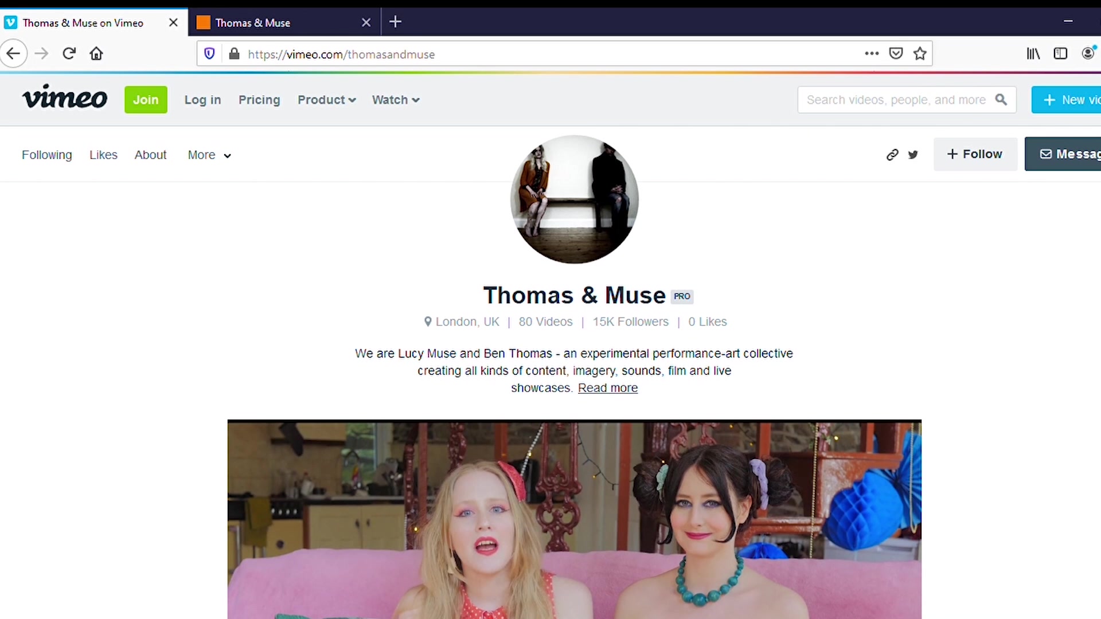
Task: Focus the Vimeo search field
Action: point(896,100)
